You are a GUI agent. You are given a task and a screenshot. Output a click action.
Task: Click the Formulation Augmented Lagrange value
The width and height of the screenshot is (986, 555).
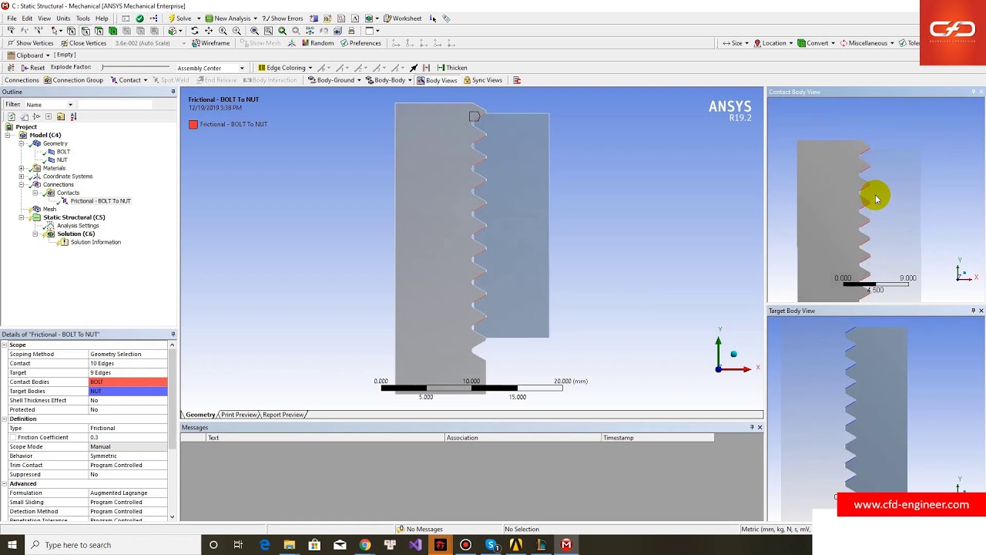click(x=128, y=493)
